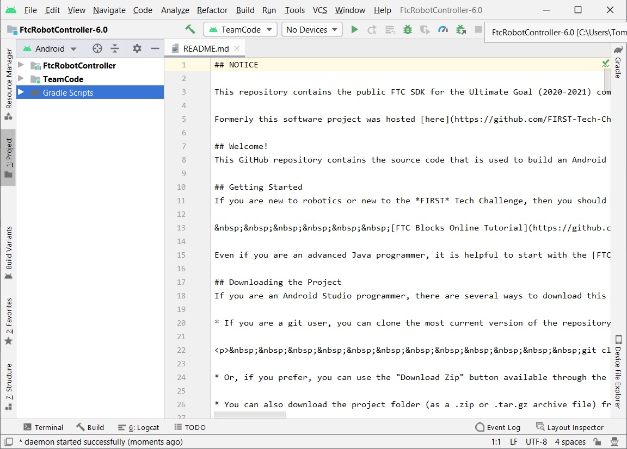
Task: Click Attach Debugger to Android Process icon
Action: pos(461,29)
